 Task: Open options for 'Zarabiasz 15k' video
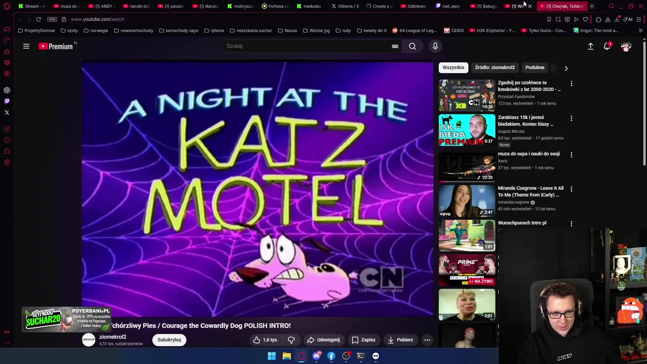pyautogui.click(x=571, y=118)
